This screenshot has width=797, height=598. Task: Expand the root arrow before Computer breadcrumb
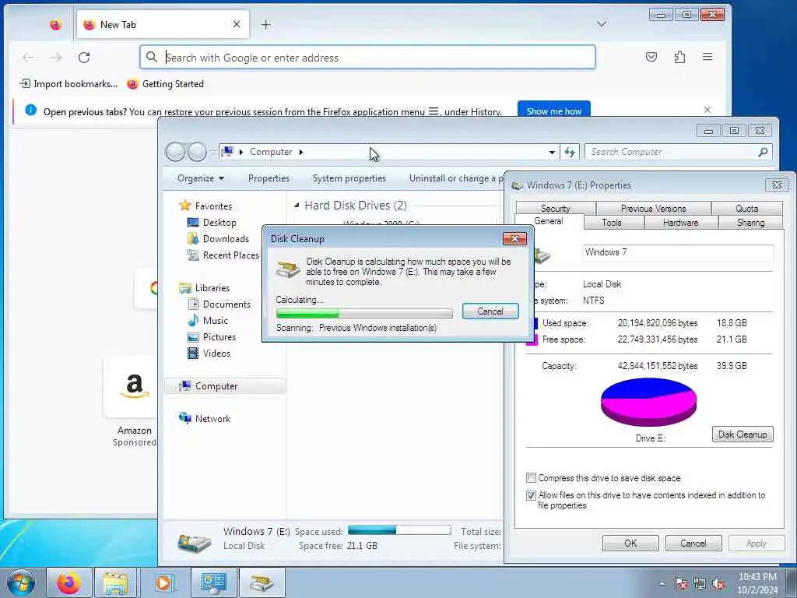[241, 152]
